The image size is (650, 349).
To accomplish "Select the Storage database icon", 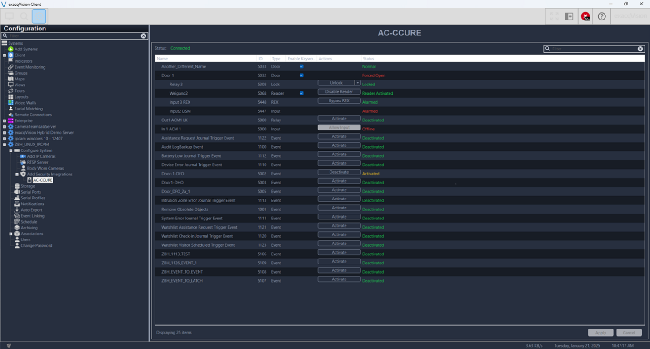I will [x=17, y=186].
